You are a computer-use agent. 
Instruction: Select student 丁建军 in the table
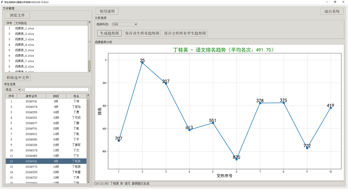click(x=76, y=145)
